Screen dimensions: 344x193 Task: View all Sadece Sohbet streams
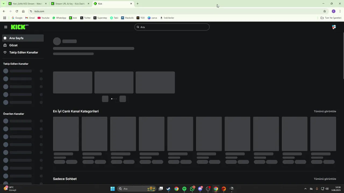click(x=325, y=179)
